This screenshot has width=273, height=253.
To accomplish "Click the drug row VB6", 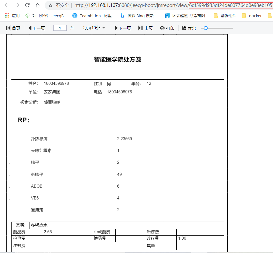I will [x=35, y=198].
